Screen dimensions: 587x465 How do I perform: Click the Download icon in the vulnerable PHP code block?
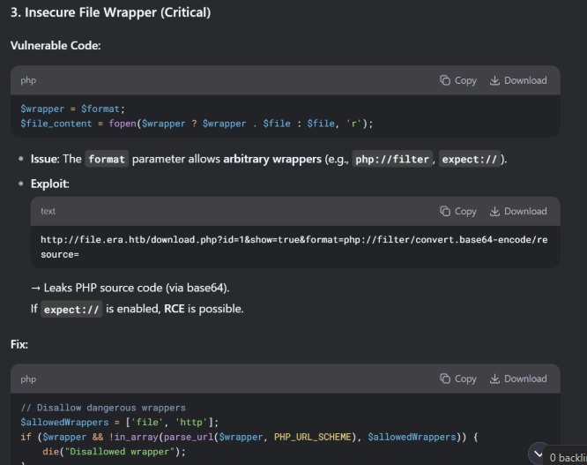pos(495,80)
